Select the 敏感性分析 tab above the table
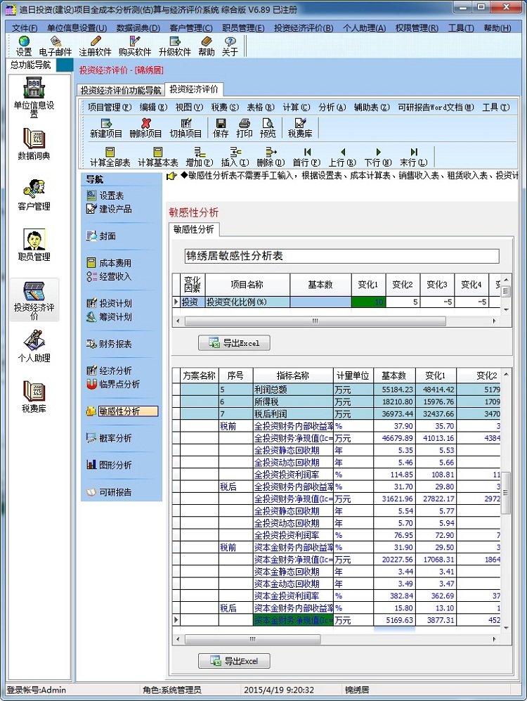 point(194,229)
